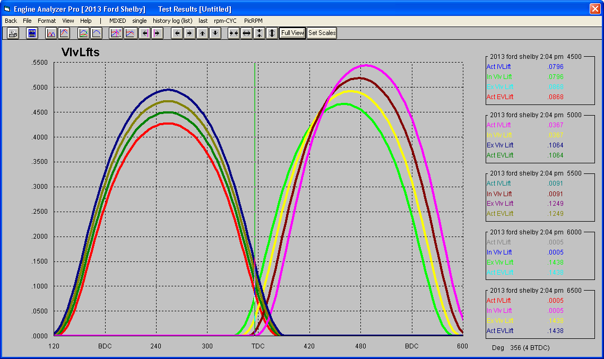
Task: Select In Vlv Lift in the 4500 legend
Action: (x=499, y=77)
